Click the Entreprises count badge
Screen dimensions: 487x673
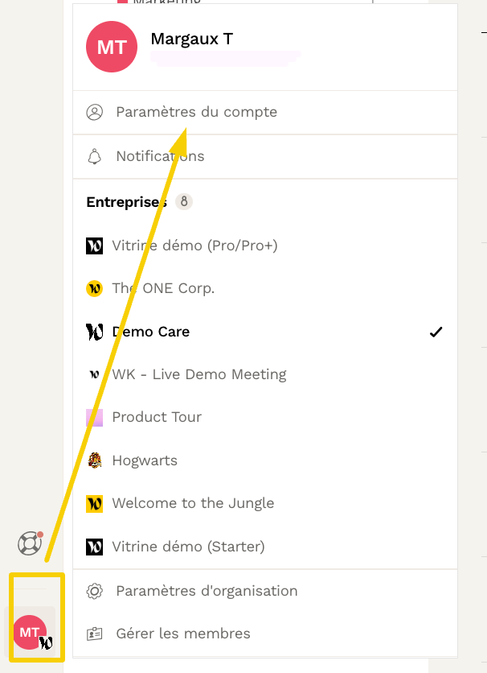(184, 202)
